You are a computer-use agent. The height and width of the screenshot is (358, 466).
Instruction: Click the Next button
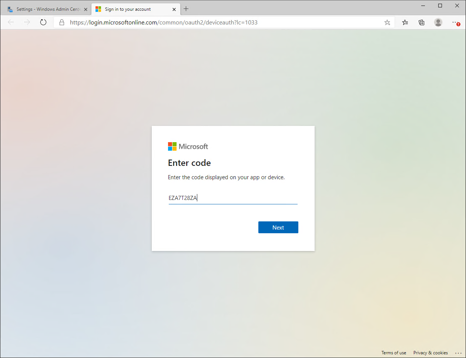278,227
